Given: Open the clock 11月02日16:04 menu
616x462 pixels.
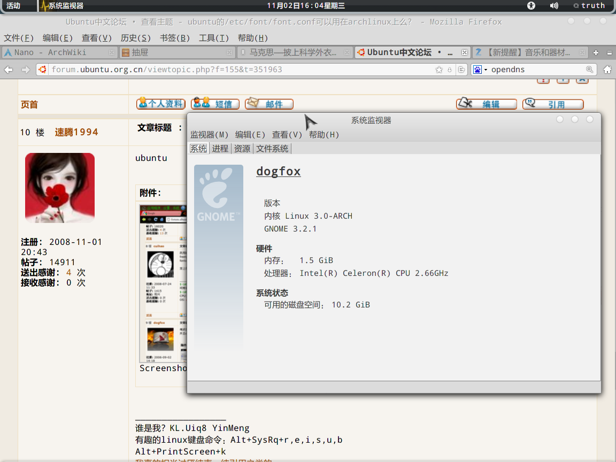Looking at the screenshot, I should [306, 5].
